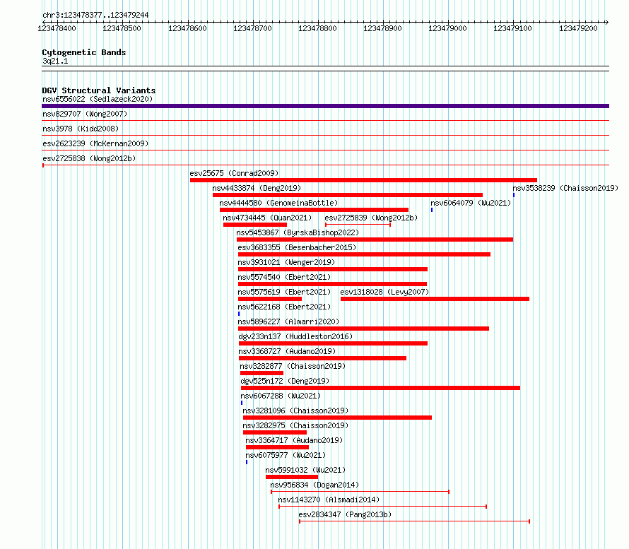629x549 pixels.
Task: Click nsv5574540 (Ebert2021) label
Action: [x=284, y=277]
